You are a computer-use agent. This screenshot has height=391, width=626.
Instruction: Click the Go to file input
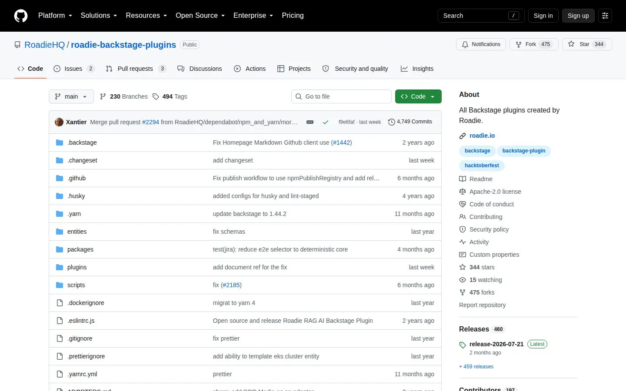[341, 96]
